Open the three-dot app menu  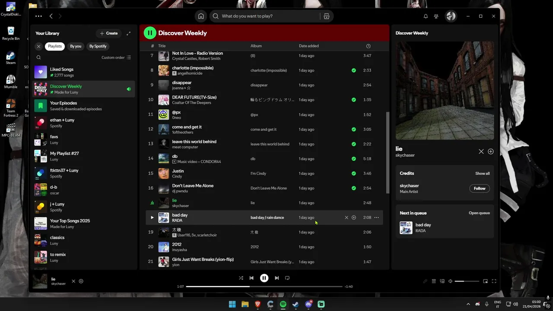pos(38,16)
